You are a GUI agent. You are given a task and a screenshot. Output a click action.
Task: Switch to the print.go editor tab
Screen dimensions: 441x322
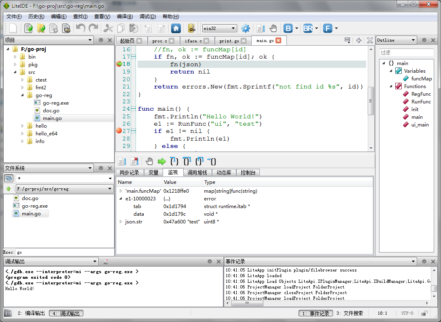point(229,41)
